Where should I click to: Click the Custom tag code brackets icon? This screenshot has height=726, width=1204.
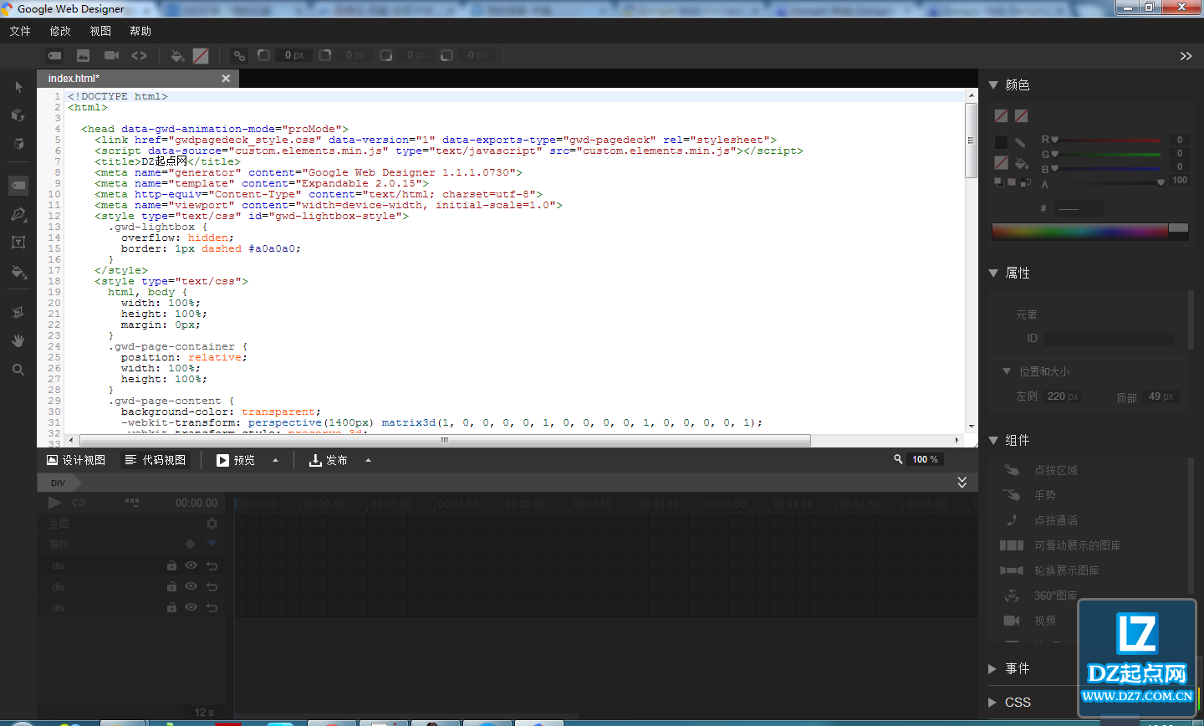[x=139, y=55]
